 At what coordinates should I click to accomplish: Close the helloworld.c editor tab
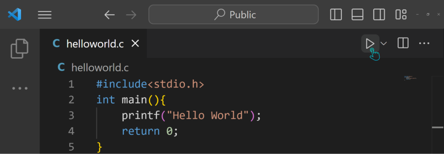click(x=135, y=44)
